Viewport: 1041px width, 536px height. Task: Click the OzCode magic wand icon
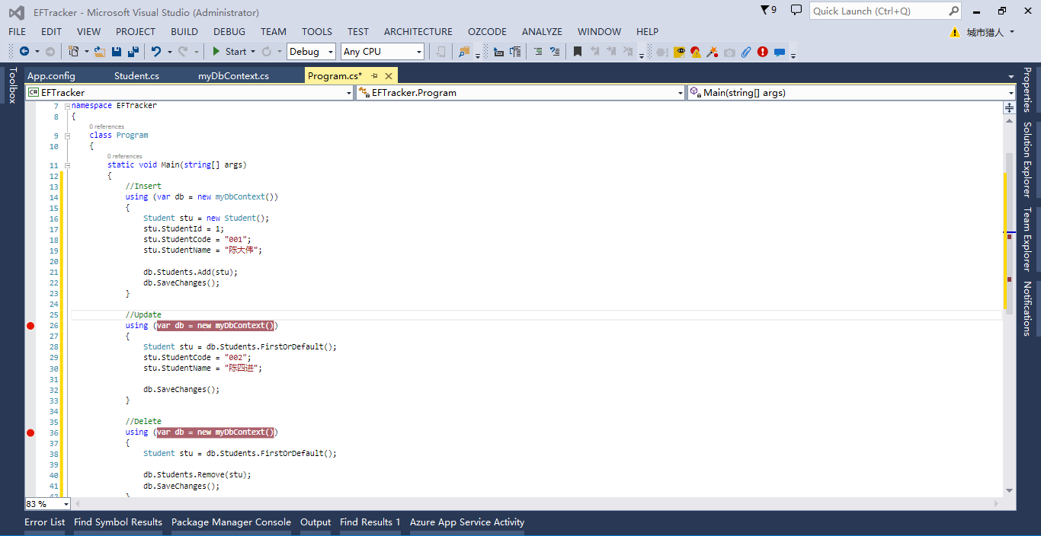712,51
